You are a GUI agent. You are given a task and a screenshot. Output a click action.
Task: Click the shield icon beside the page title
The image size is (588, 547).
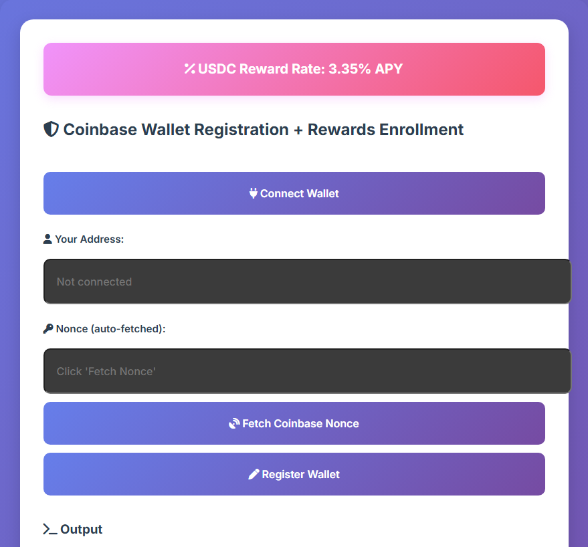click(x=51, y=129)
